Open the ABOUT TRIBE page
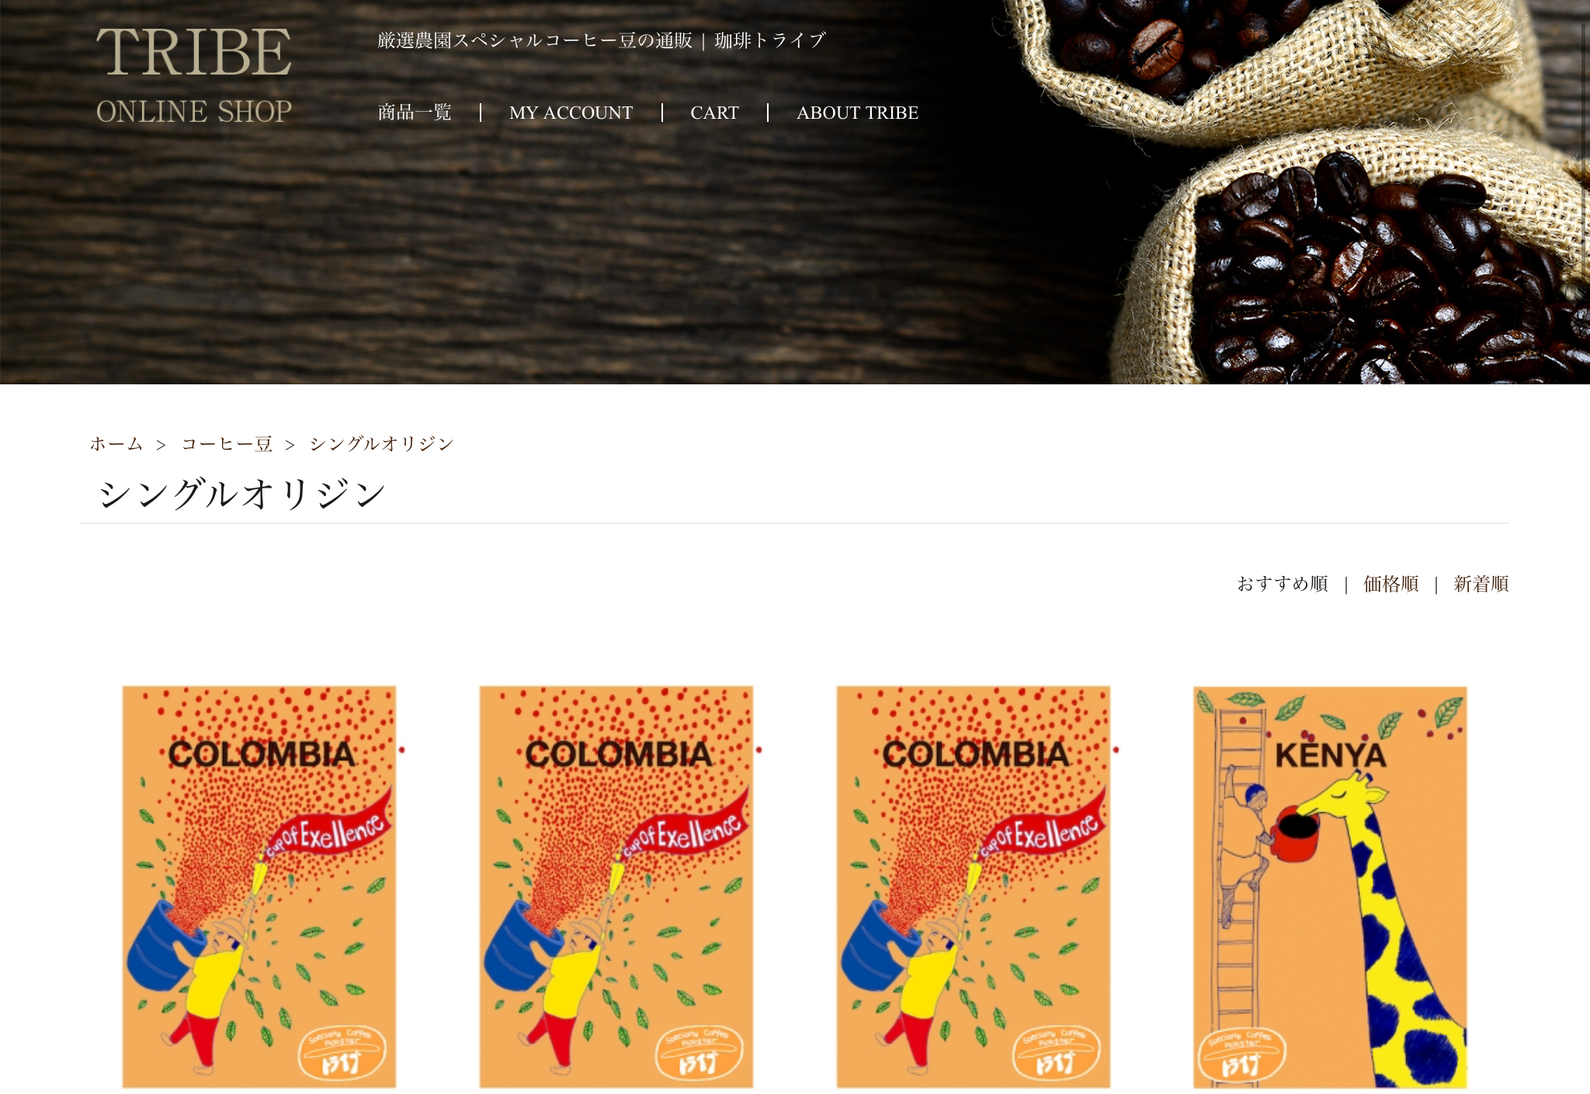This screenshot has height=1094, width=1590. click(857, 113)
